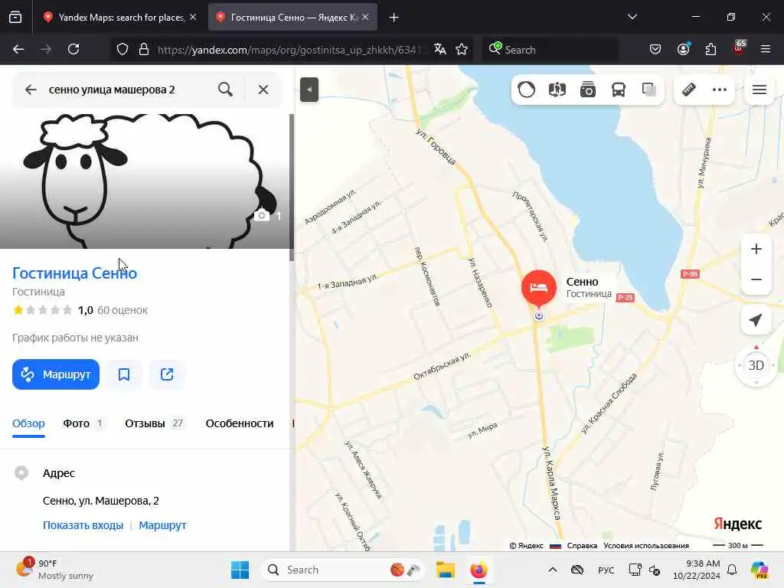The width and height of the screenshot is (784, 588).
Task: Bookmark this page star icon
Action: (x=462, y=49)
